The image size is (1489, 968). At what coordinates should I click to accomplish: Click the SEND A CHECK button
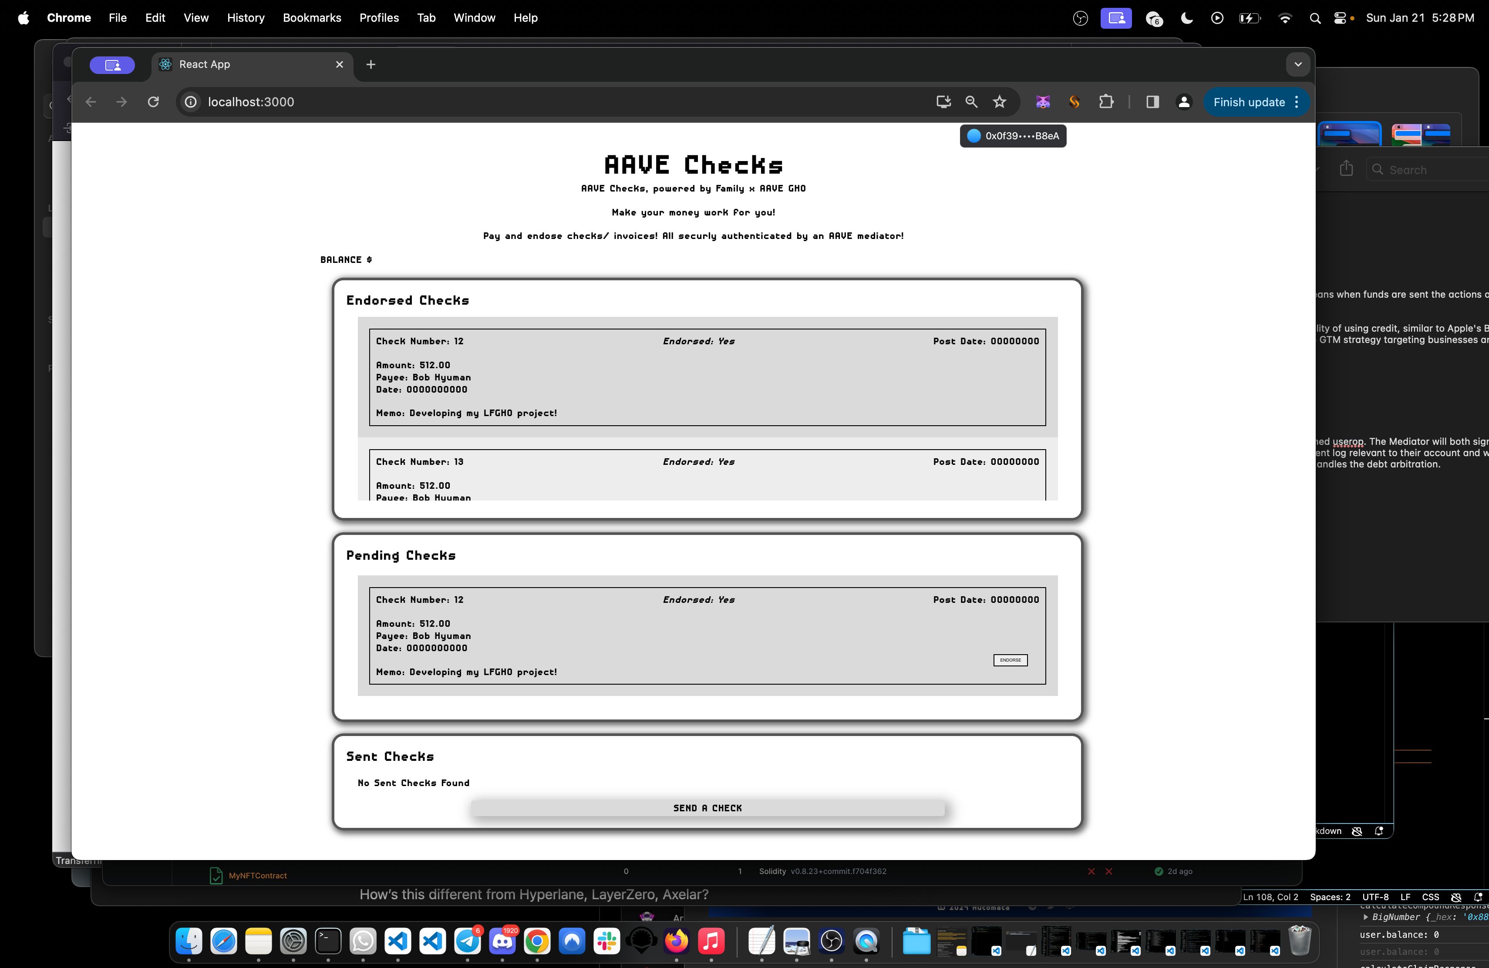pyautogui.click(x=707, y=808)
